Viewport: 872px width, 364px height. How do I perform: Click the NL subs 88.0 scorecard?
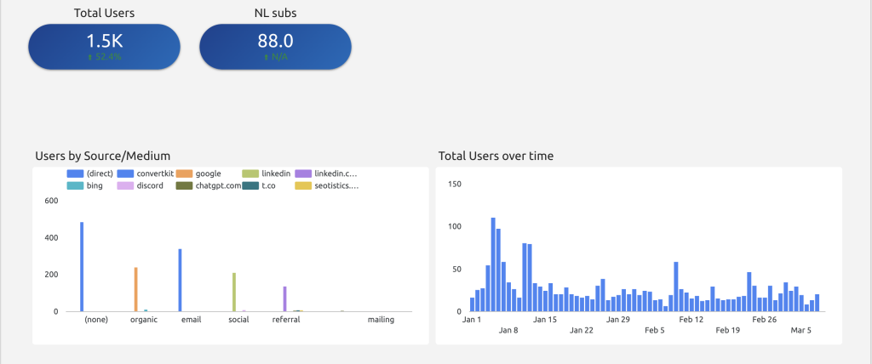pyautogui.click(x=275, y=47)
